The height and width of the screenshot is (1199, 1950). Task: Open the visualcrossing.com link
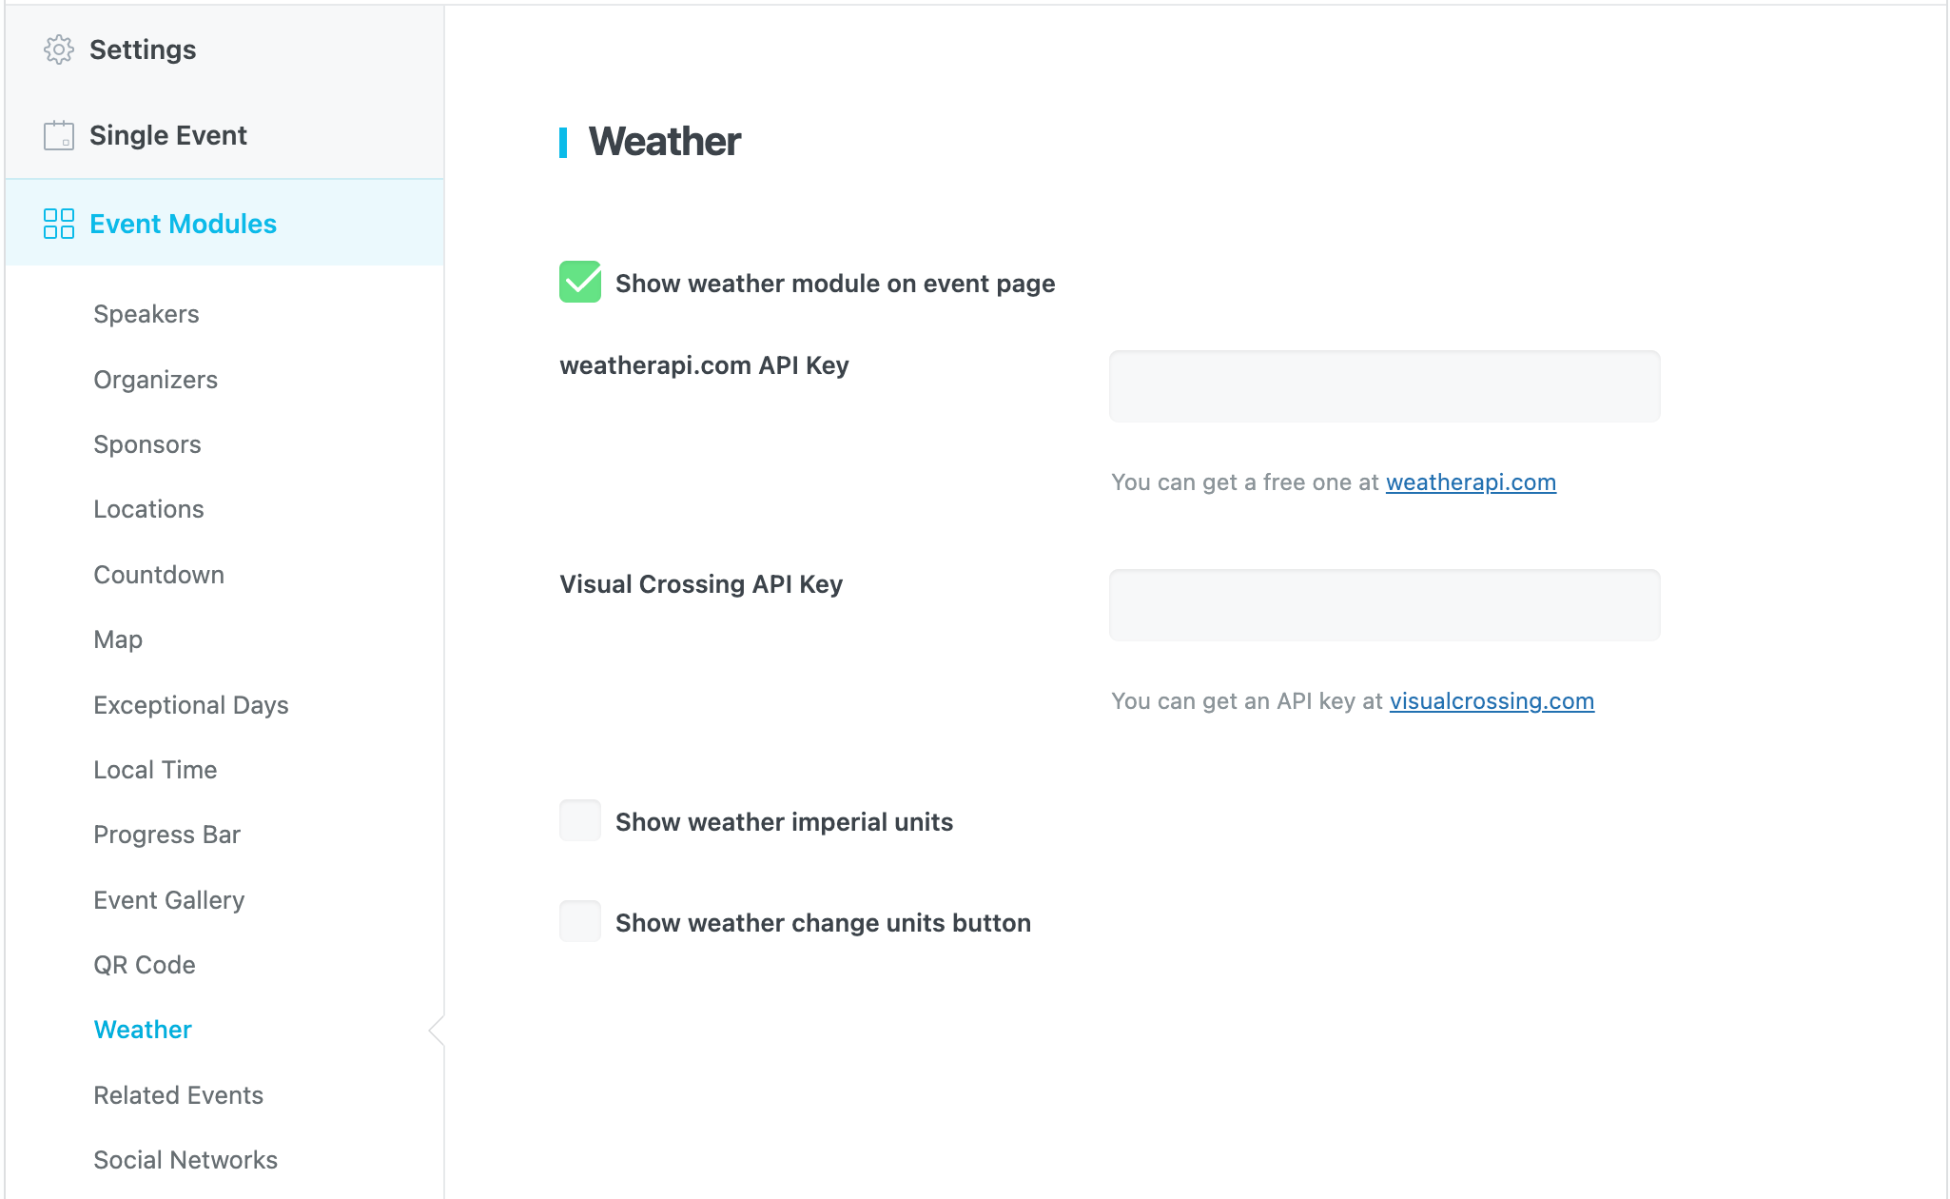tap(1491, 701)
